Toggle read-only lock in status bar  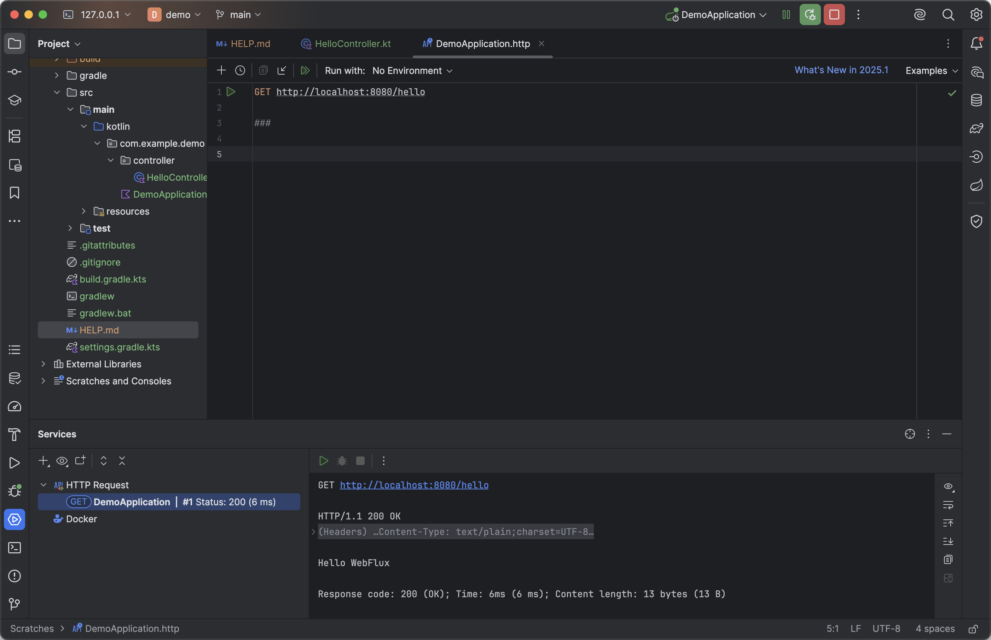pyautogui.click(x=973, y=629)
